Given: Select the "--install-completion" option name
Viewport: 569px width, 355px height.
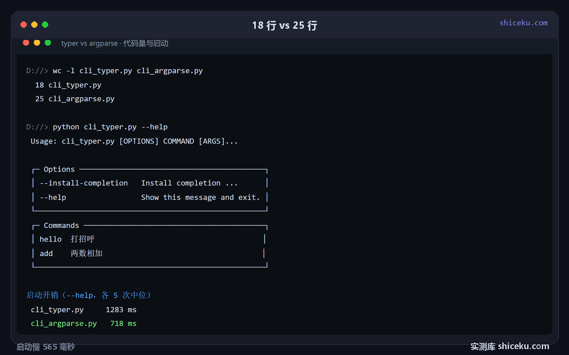Looking at the screenshot, I should 84,183.
